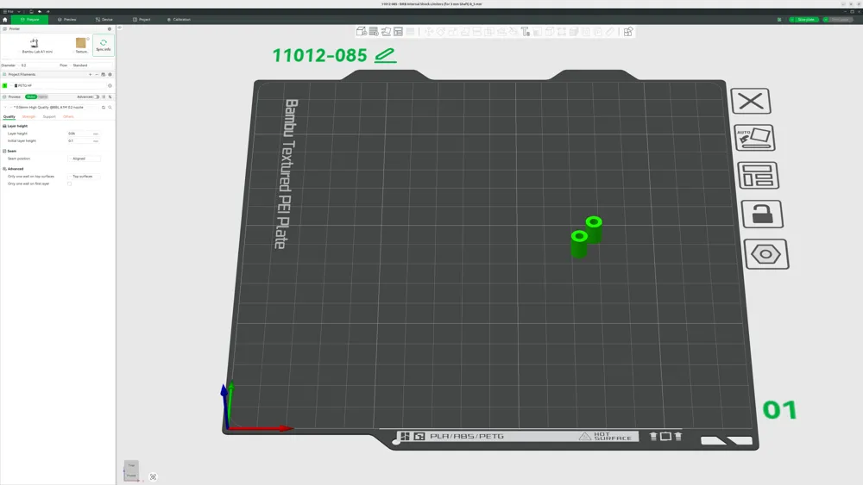Open plate settings hexagon icon
The width and height of the screenshot is (863, 485).
coord(766,254)
